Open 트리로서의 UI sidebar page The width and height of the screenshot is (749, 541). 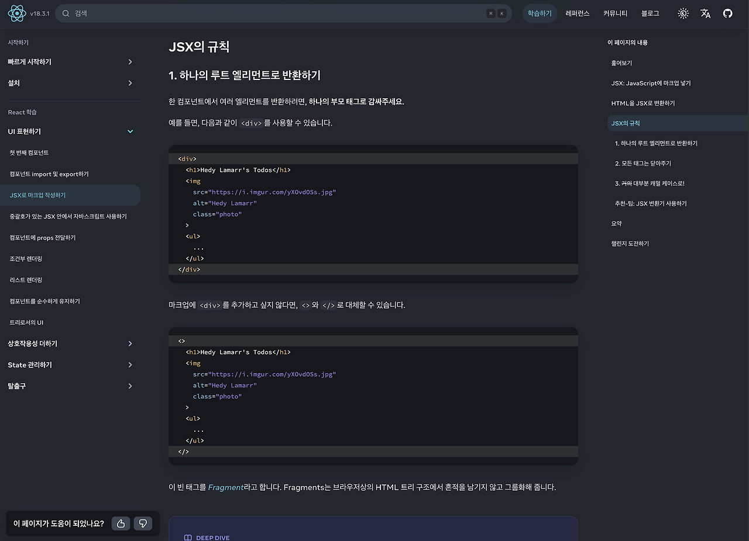click(x=26, y=322)
